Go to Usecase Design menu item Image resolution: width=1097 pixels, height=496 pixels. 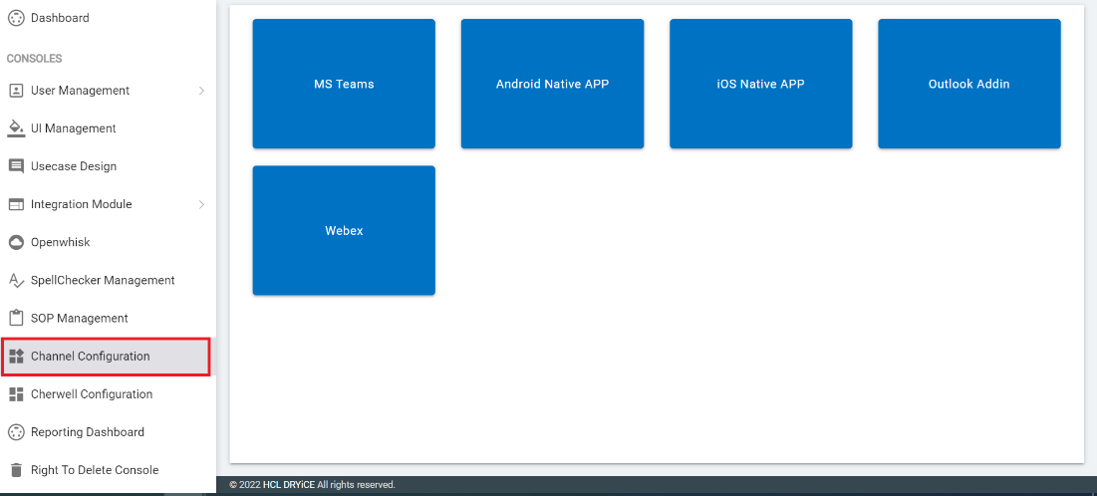(x=108, y=166)
